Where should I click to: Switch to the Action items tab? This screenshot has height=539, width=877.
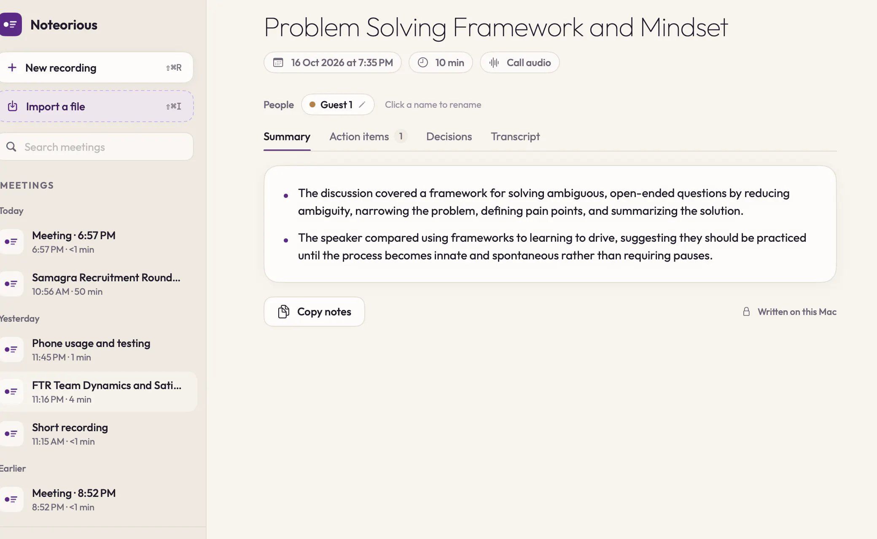(368, 136)
